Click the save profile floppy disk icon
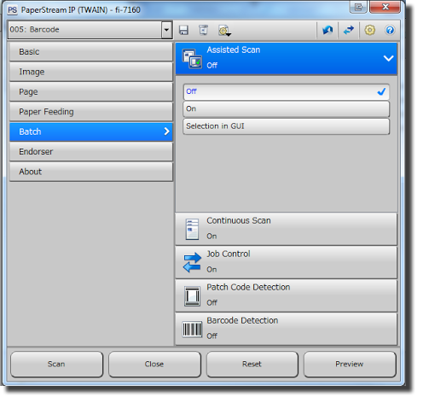 (183, 30)
